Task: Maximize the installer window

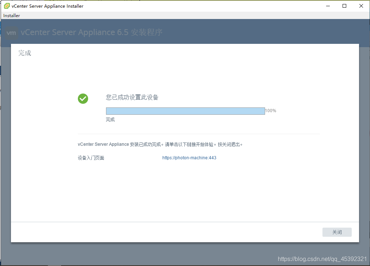Action: coord(344,6)
